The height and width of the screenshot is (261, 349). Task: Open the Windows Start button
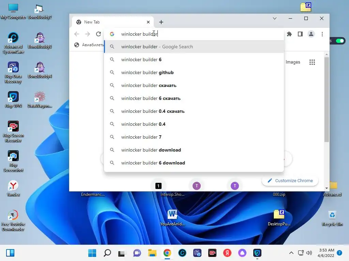(92, 253)
